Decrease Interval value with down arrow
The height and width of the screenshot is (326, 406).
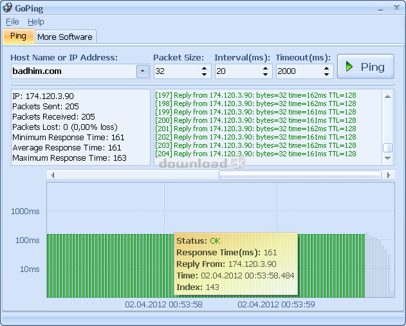pyautogui.click(x=266, y=75)
